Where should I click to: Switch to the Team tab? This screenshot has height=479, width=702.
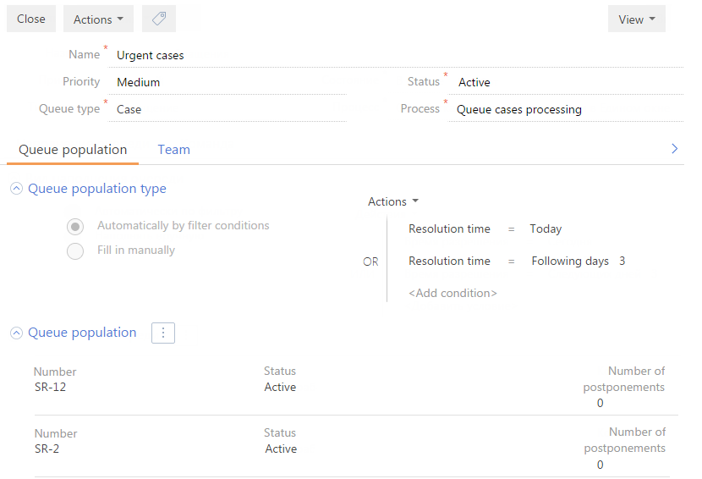point(173,149)
